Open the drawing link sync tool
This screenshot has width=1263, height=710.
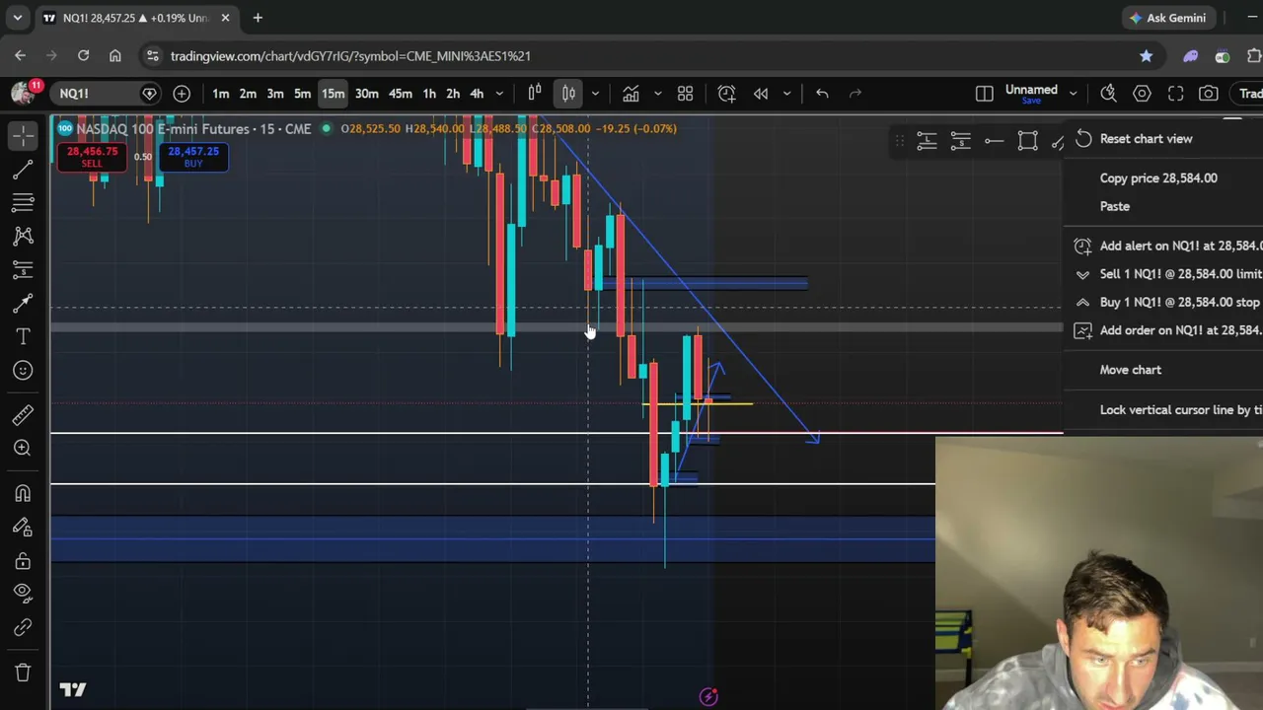click(23, 627)
